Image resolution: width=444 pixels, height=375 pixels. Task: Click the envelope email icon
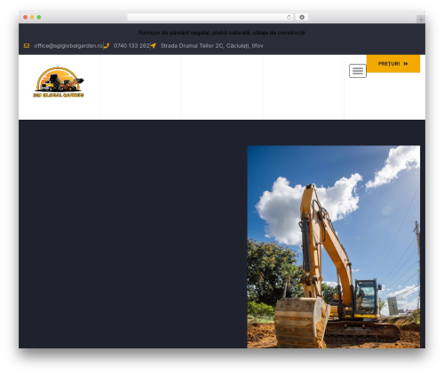coord(27,46)
